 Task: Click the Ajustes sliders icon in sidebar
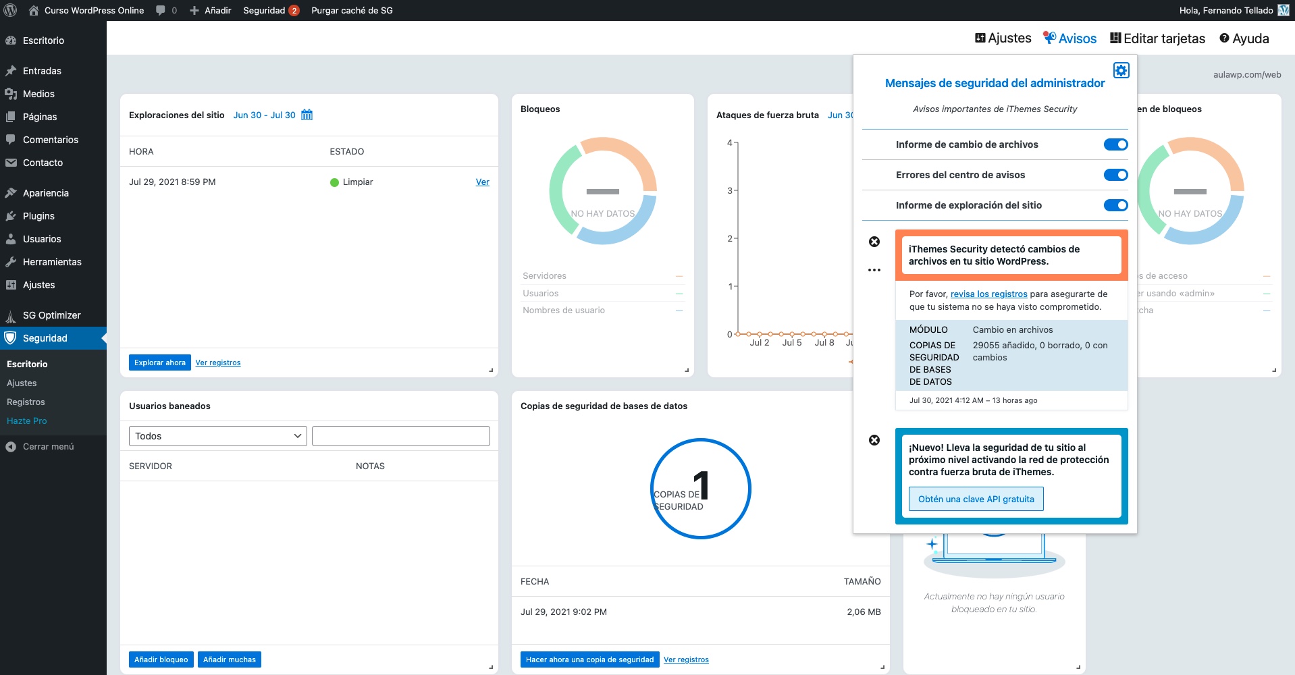11,285
